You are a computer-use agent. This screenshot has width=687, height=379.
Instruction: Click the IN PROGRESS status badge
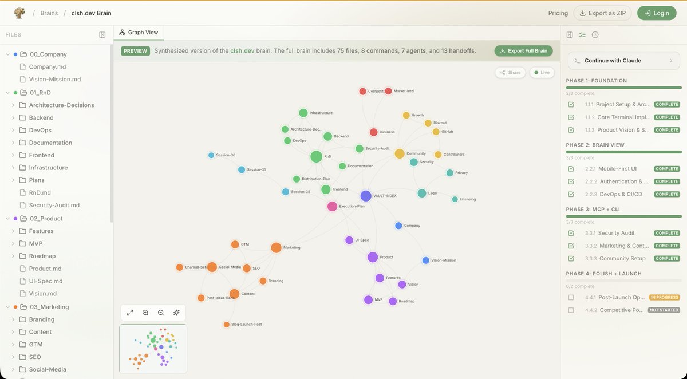pyautogui.click(x=665, y=298)
